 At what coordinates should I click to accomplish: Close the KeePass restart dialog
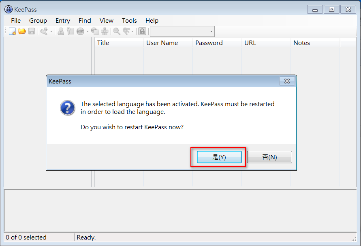click(287, 81)
